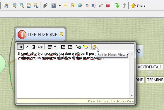
Task: Open notes with the toolbar notes icon
Action: coord(73,6)
